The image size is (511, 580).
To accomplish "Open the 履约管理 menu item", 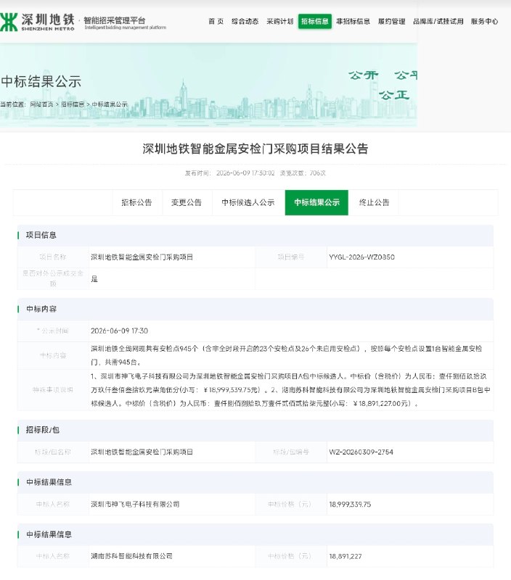I will click(x=392, y=22).
